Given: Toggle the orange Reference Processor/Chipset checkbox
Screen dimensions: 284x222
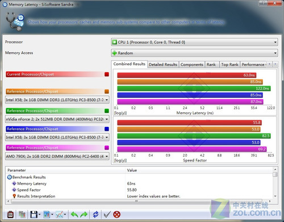Looking at the screenshot, I should pos(107,91).
